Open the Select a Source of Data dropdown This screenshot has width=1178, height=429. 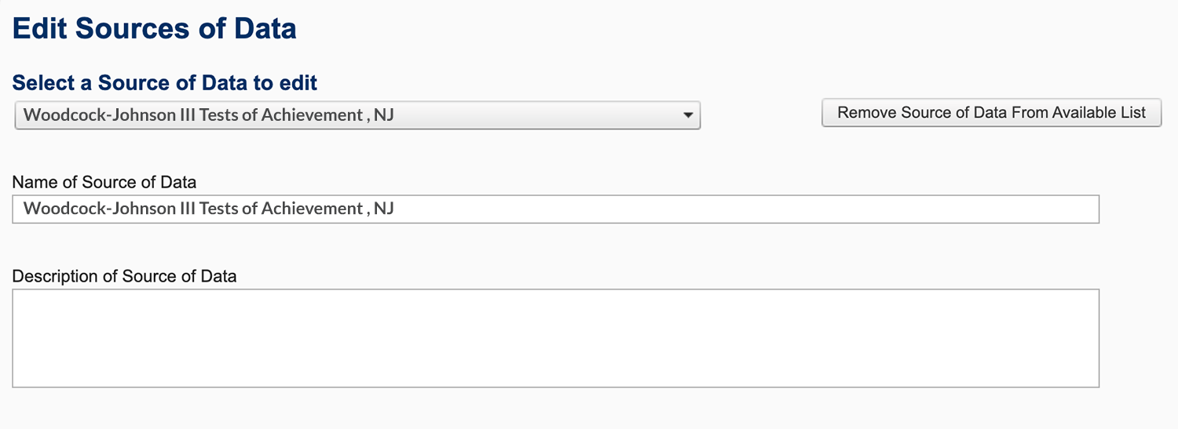[x=357, y=115]
